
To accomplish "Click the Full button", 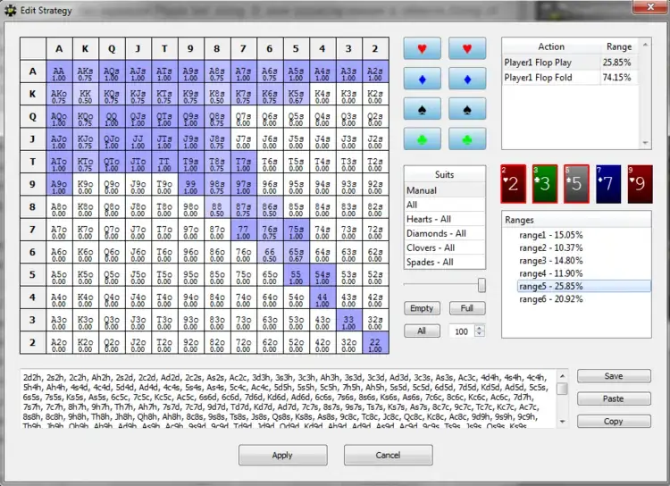I will (x=467, y=308).
